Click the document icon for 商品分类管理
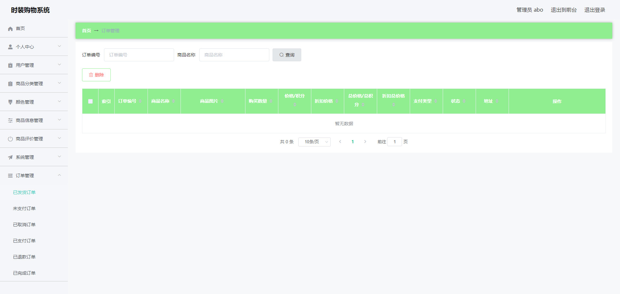620x294 pixels. (10, 84)
